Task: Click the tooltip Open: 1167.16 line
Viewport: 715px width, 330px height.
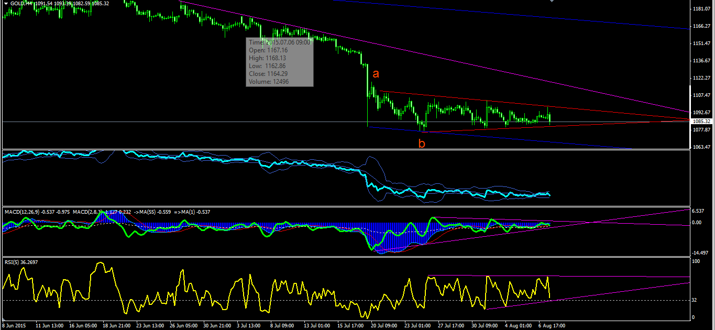Action: point(268,50)
